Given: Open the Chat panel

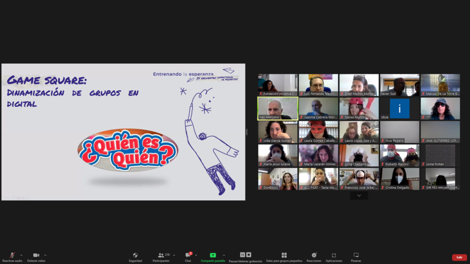Looking at the screenshot, I should tap(188, 255).
